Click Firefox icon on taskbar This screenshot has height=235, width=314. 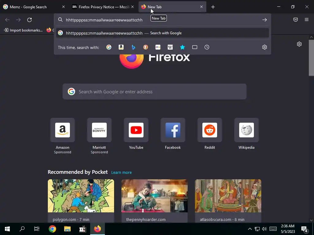(x=97, y=229)
